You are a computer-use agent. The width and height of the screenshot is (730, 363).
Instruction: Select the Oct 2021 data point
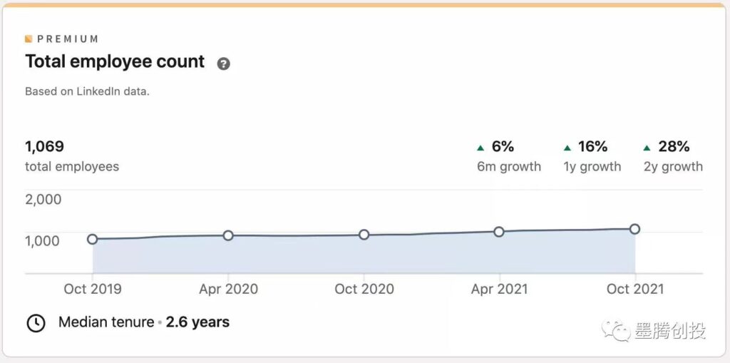coord(634,229)
